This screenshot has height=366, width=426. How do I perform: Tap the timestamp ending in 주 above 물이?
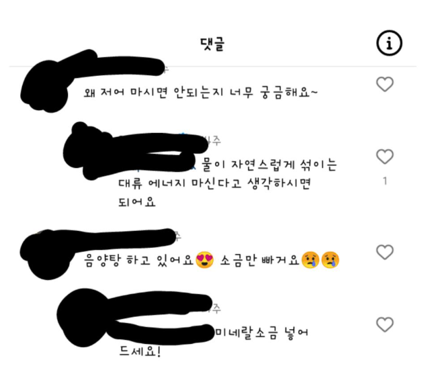tap(213, 140)
